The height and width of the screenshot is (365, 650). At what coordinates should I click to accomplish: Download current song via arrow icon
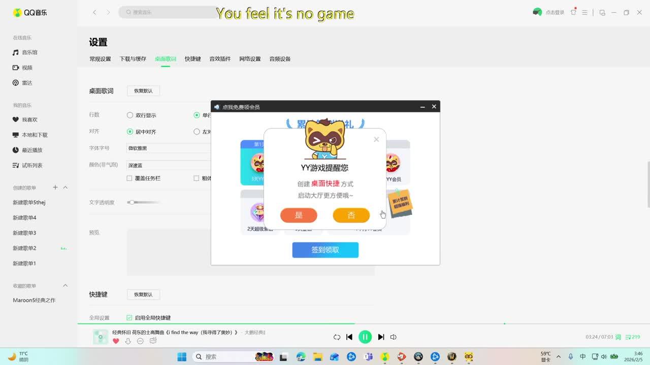pyautogui.click(x=128, y=341)
